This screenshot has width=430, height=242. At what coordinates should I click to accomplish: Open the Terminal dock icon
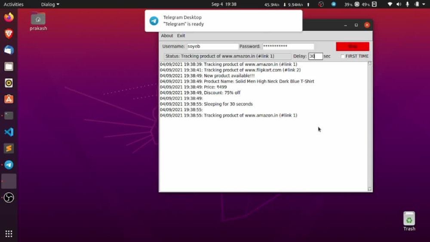(x=9, y=116)
